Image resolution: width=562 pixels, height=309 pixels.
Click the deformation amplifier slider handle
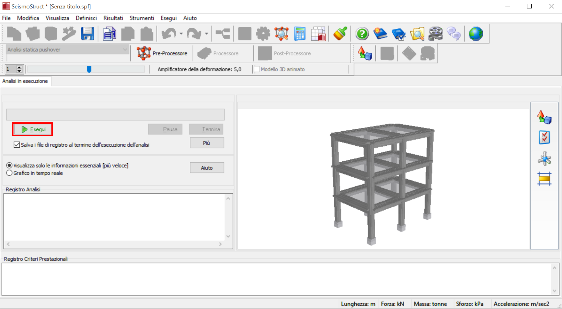89,69
